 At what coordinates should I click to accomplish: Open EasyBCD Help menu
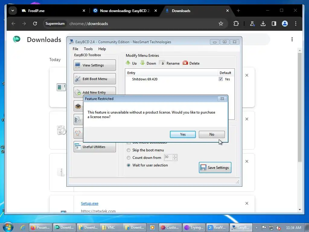click(102, 49)
